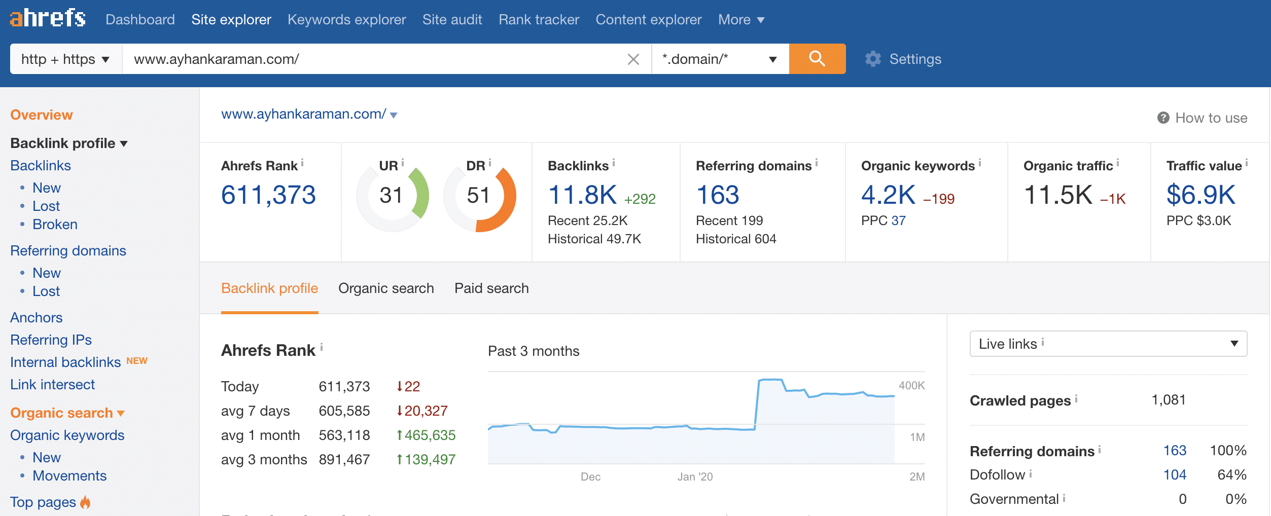
Task: Click the fire icon next to Top pages
Action: [x=85, y=502]
